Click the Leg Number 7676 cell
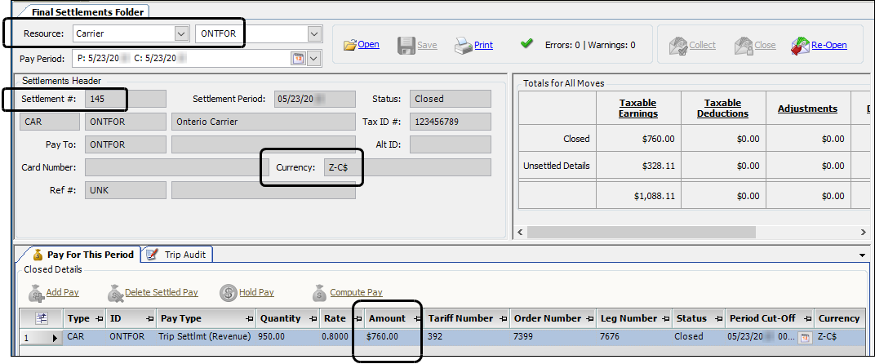This screenshot has width=875, height=364. tap(634, 337)
